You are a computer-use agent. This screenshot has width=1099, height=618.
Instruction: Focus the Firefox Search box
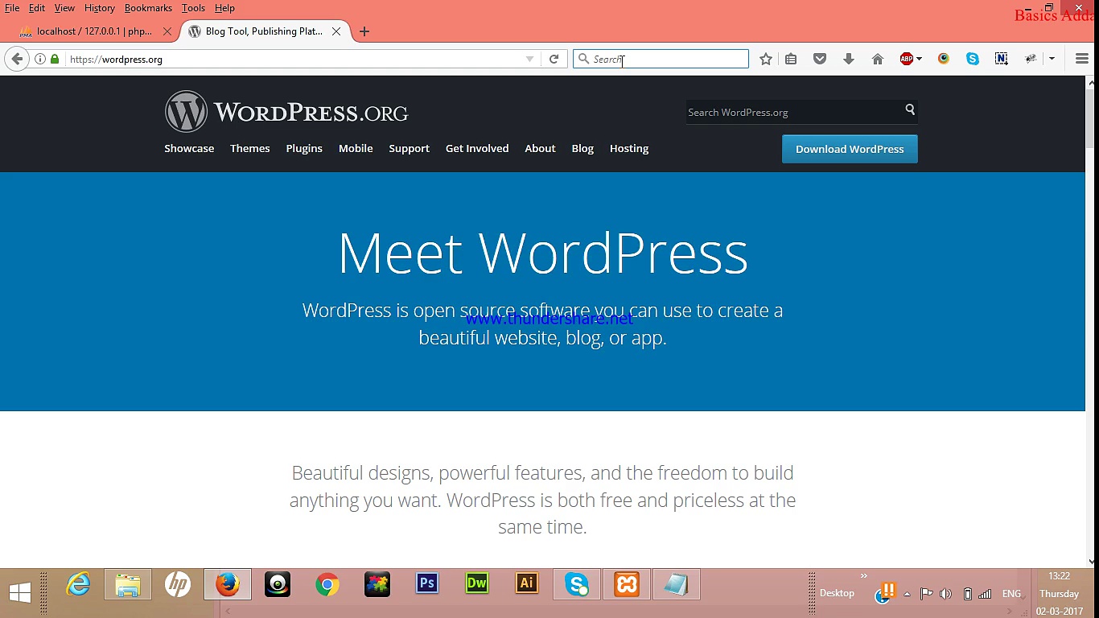tap(661, 59)
